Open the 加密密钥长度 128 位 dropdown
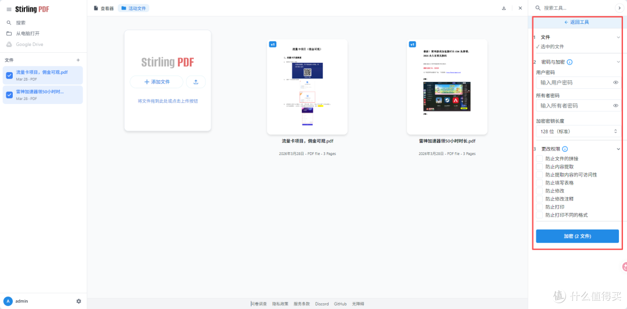This screenshot has height=309, width=627. click(579, 131)
